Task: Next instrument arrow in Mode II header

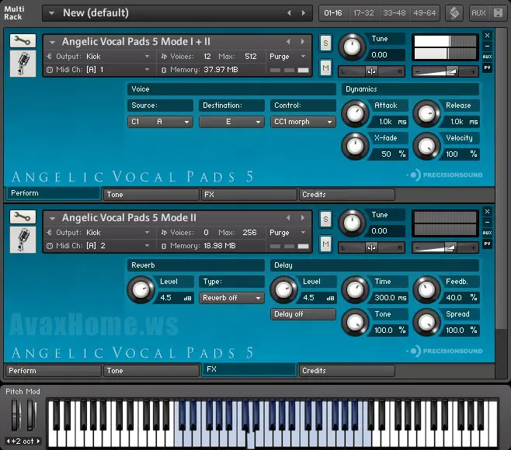Action: pos(303,217)
